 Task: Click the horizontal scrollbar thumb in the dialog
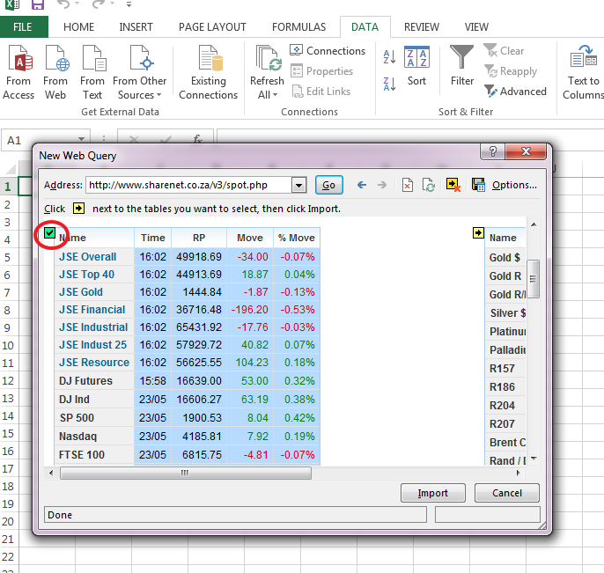tap(185, 473)
